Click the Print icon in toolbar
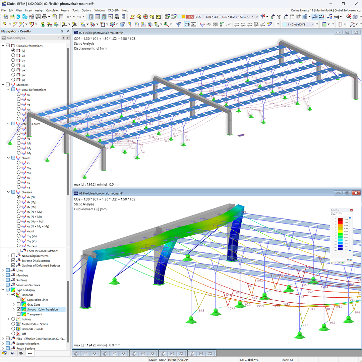The height and width of the screenshot is (362, 362). [45, 17]
